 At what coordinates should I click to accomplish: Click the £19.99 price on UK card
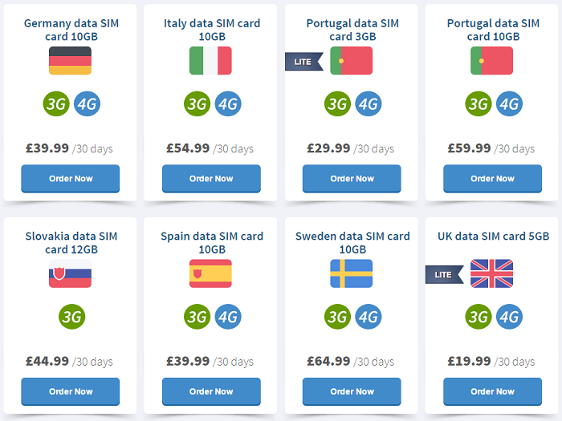pos(469,361)
